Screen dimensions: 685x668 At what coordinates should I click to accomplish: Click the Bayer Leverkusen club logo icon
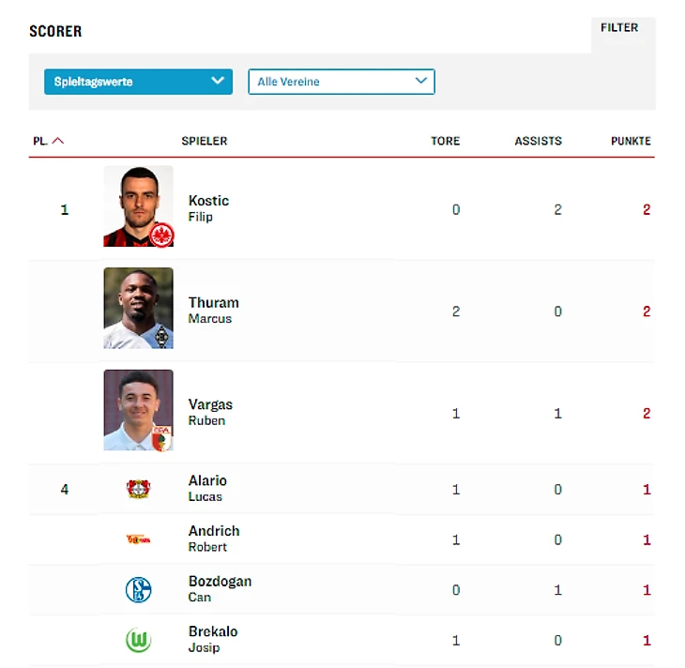coord(138,489)
